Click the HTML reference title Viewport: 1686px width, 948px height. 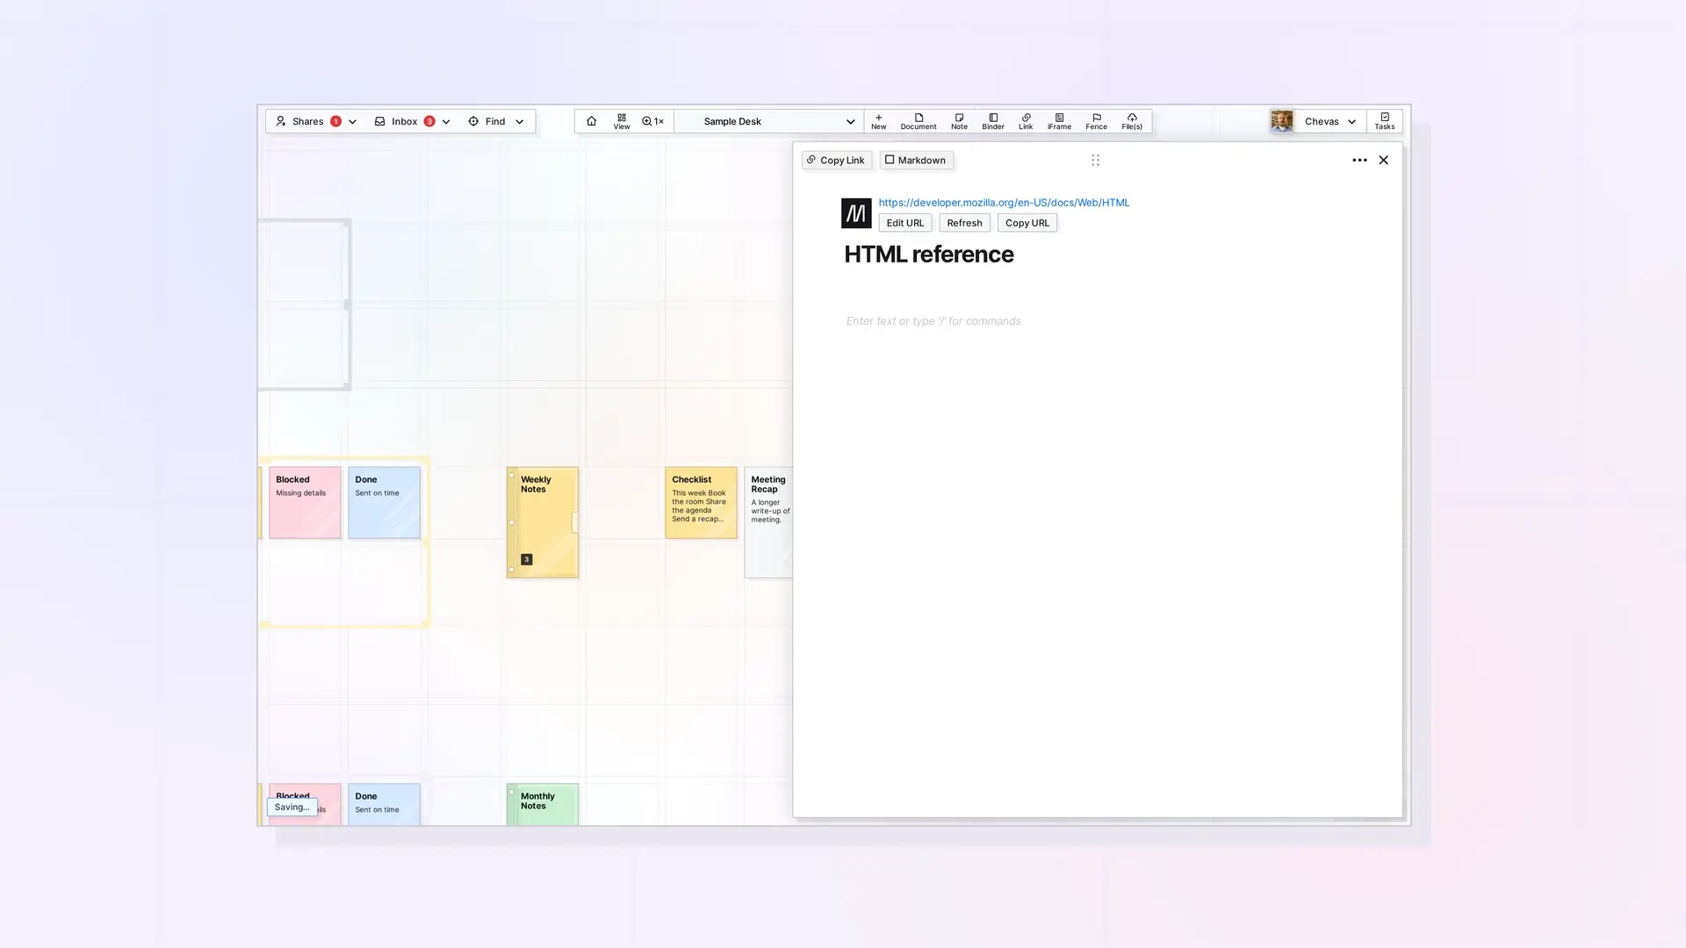click(x=929, y=255)
